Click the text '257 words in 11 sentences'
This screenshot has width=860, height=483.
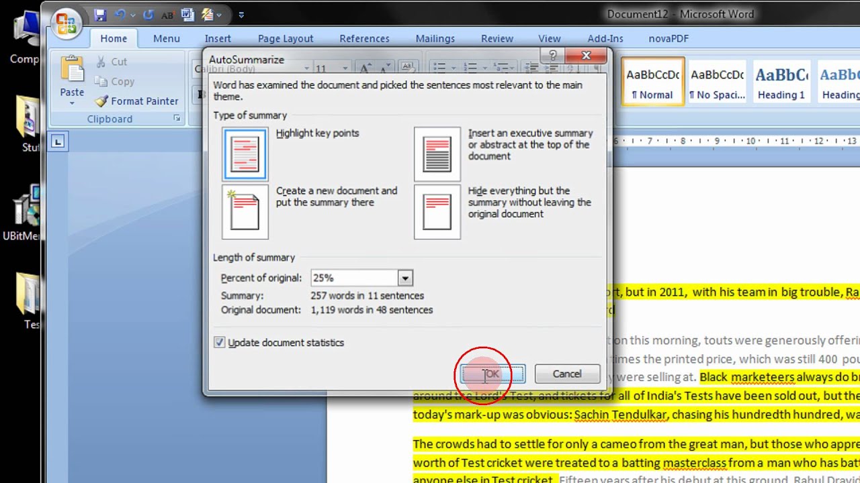pyautogui.click(x=367, y=295)
